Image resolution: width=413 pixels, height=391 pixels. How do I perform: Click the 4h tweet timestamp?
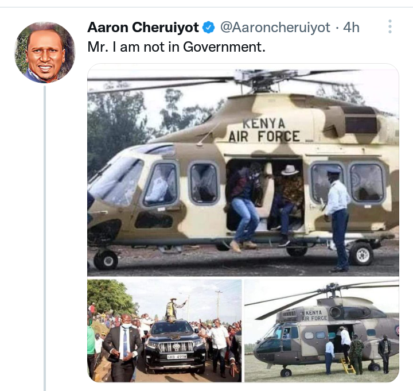click(351, 28)
